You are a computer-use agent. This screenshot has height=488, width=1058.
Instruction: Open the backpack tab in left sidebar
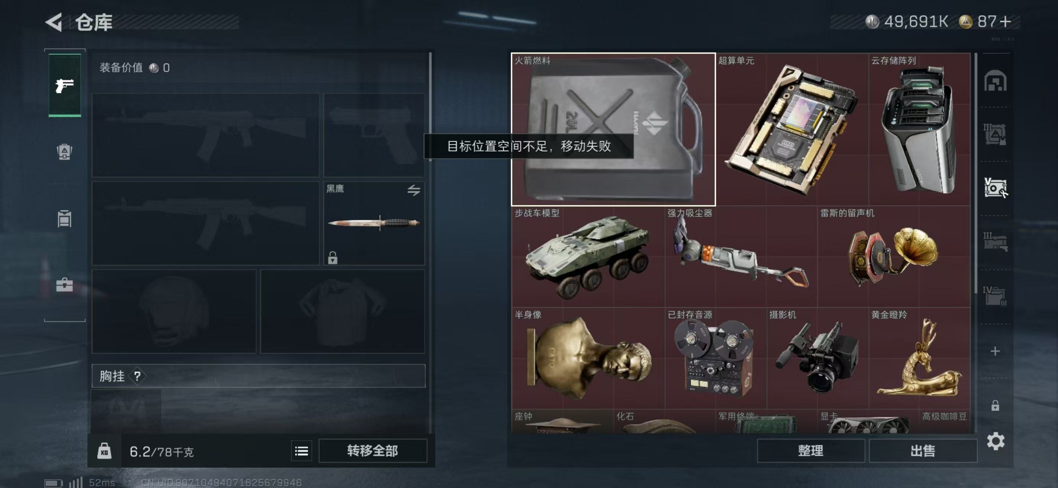[65, 151]
